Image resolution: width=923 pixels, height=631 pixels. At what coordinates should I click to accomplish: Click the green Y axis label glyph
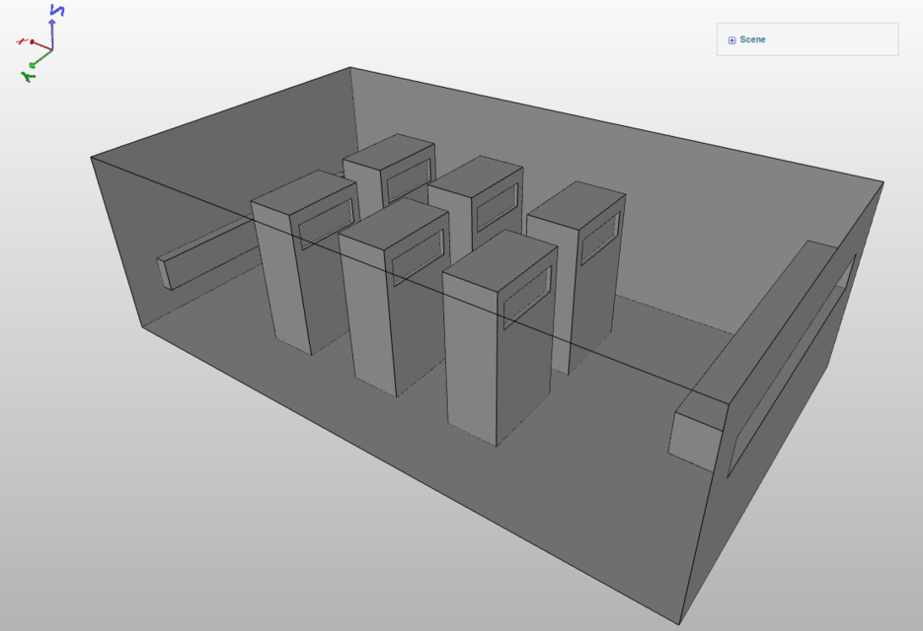coord(28,76)
